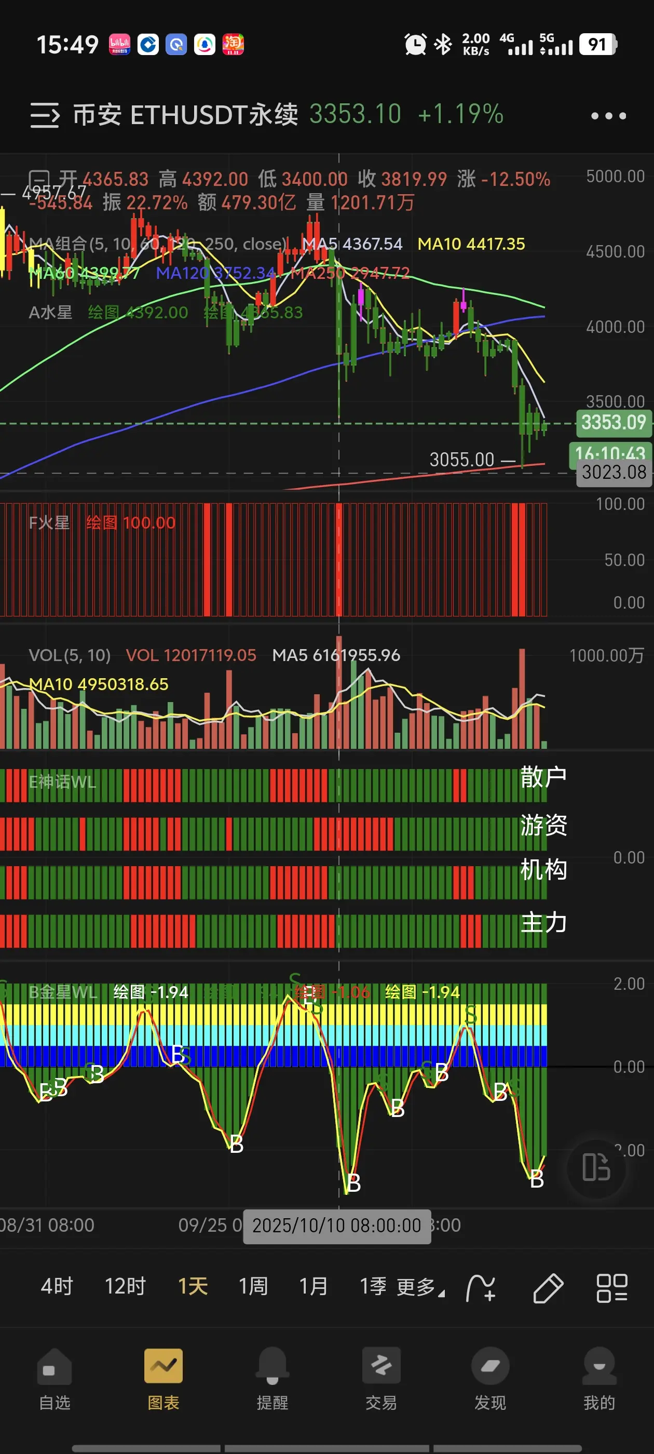Tap the Taobao notification icon in status bar
This screenshot has height=1454, width=654.
(233, 44)
